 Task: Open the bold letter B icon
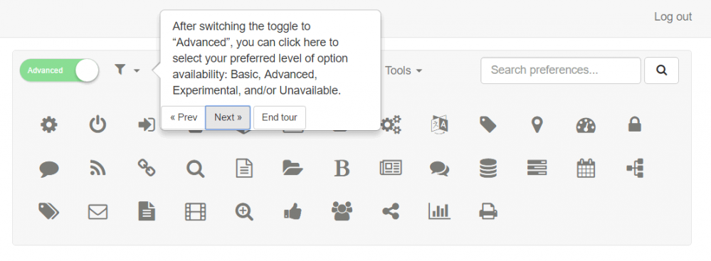coord(342,168)
